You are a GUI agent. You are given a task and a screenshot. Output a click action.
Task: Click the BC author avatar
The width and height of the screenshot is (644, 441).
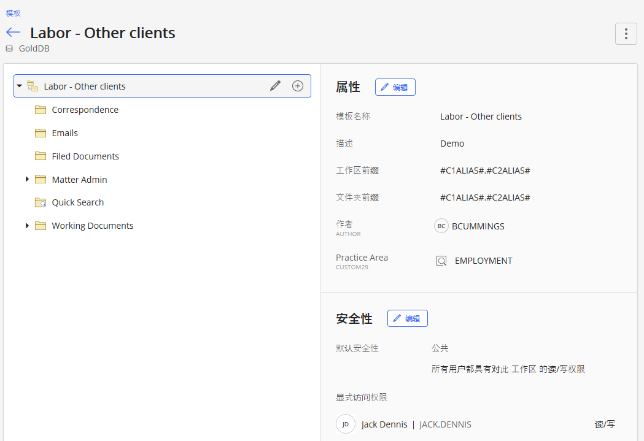click(441, 226)
